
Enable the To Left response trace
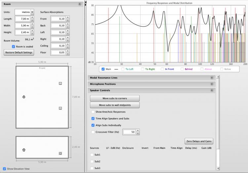(x=123, y=69)
